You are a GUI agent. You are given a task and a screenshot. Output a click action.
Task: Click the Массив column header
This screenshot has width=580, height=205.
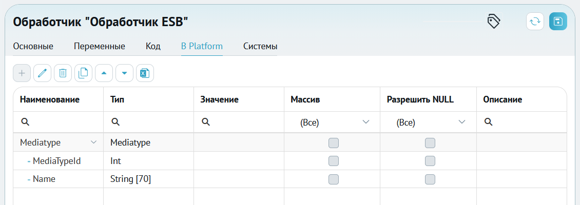332,99
